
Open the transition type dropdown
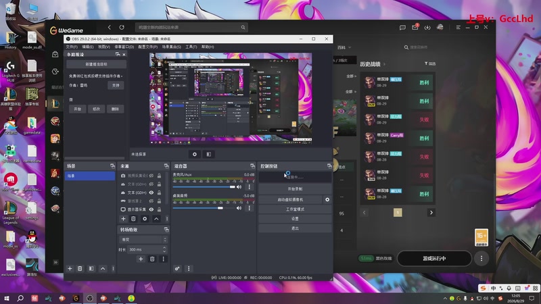143,239
